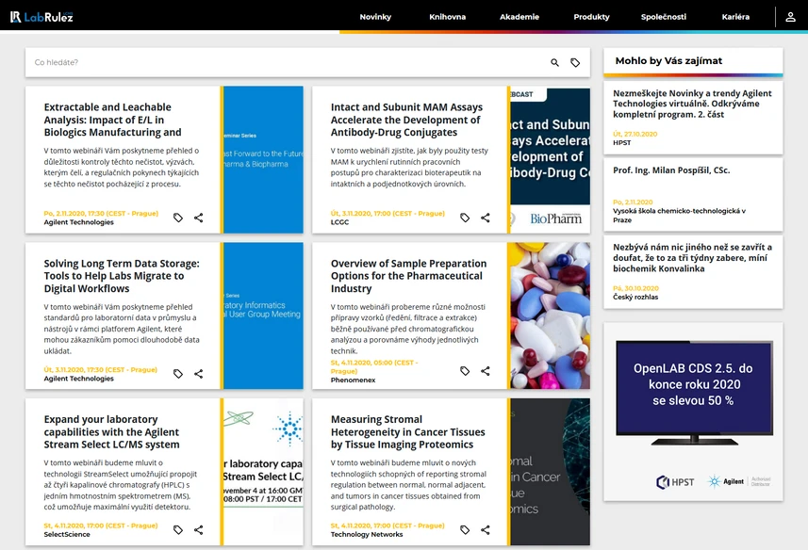The height and width of the screenshot is (550, 808).
Task: Open the Kariéra menu item
Action: tap(735, 17)
